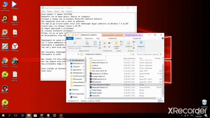Open the Delete button's dropdown arrow
Screen dimensions: 210x118
click(111, 43)
